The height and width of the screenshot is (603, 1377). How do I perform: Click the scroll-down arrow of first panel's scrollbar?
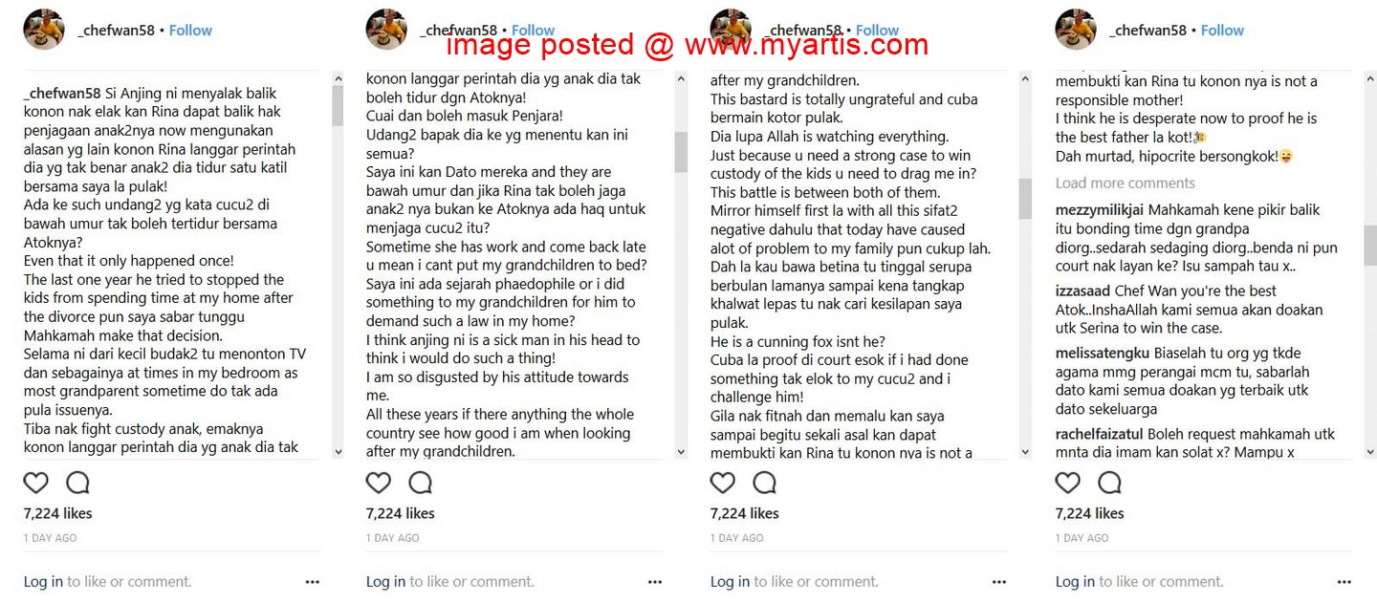338,452
